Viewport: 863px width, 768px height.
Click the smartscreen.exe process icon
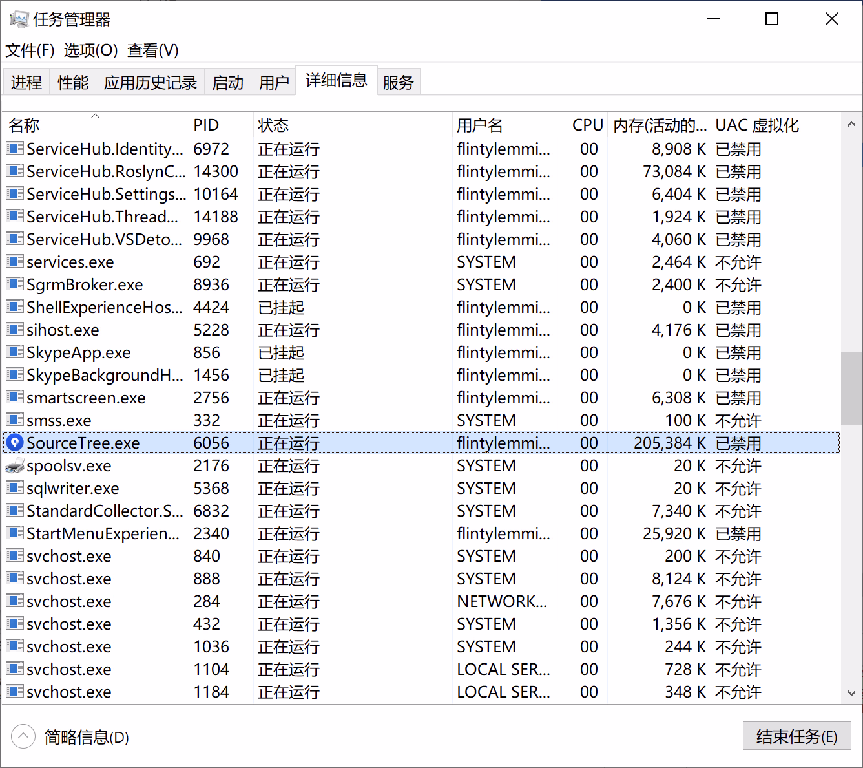[14, 398]
